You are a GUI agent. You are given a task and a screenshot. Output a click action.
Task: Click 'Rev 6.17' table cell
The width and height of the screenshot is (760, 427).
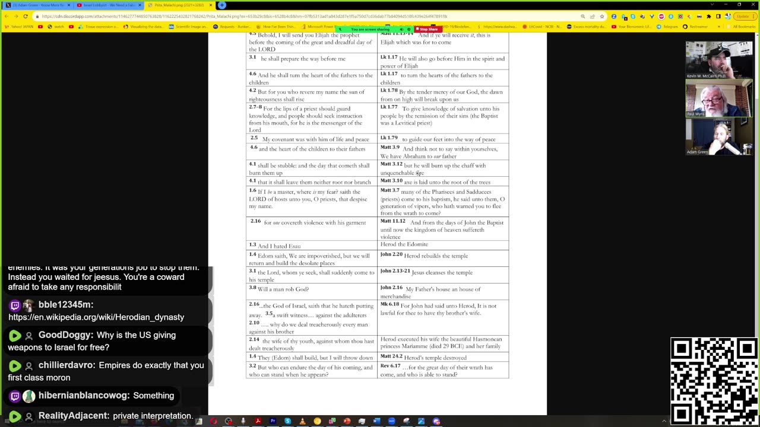[443, 370]
